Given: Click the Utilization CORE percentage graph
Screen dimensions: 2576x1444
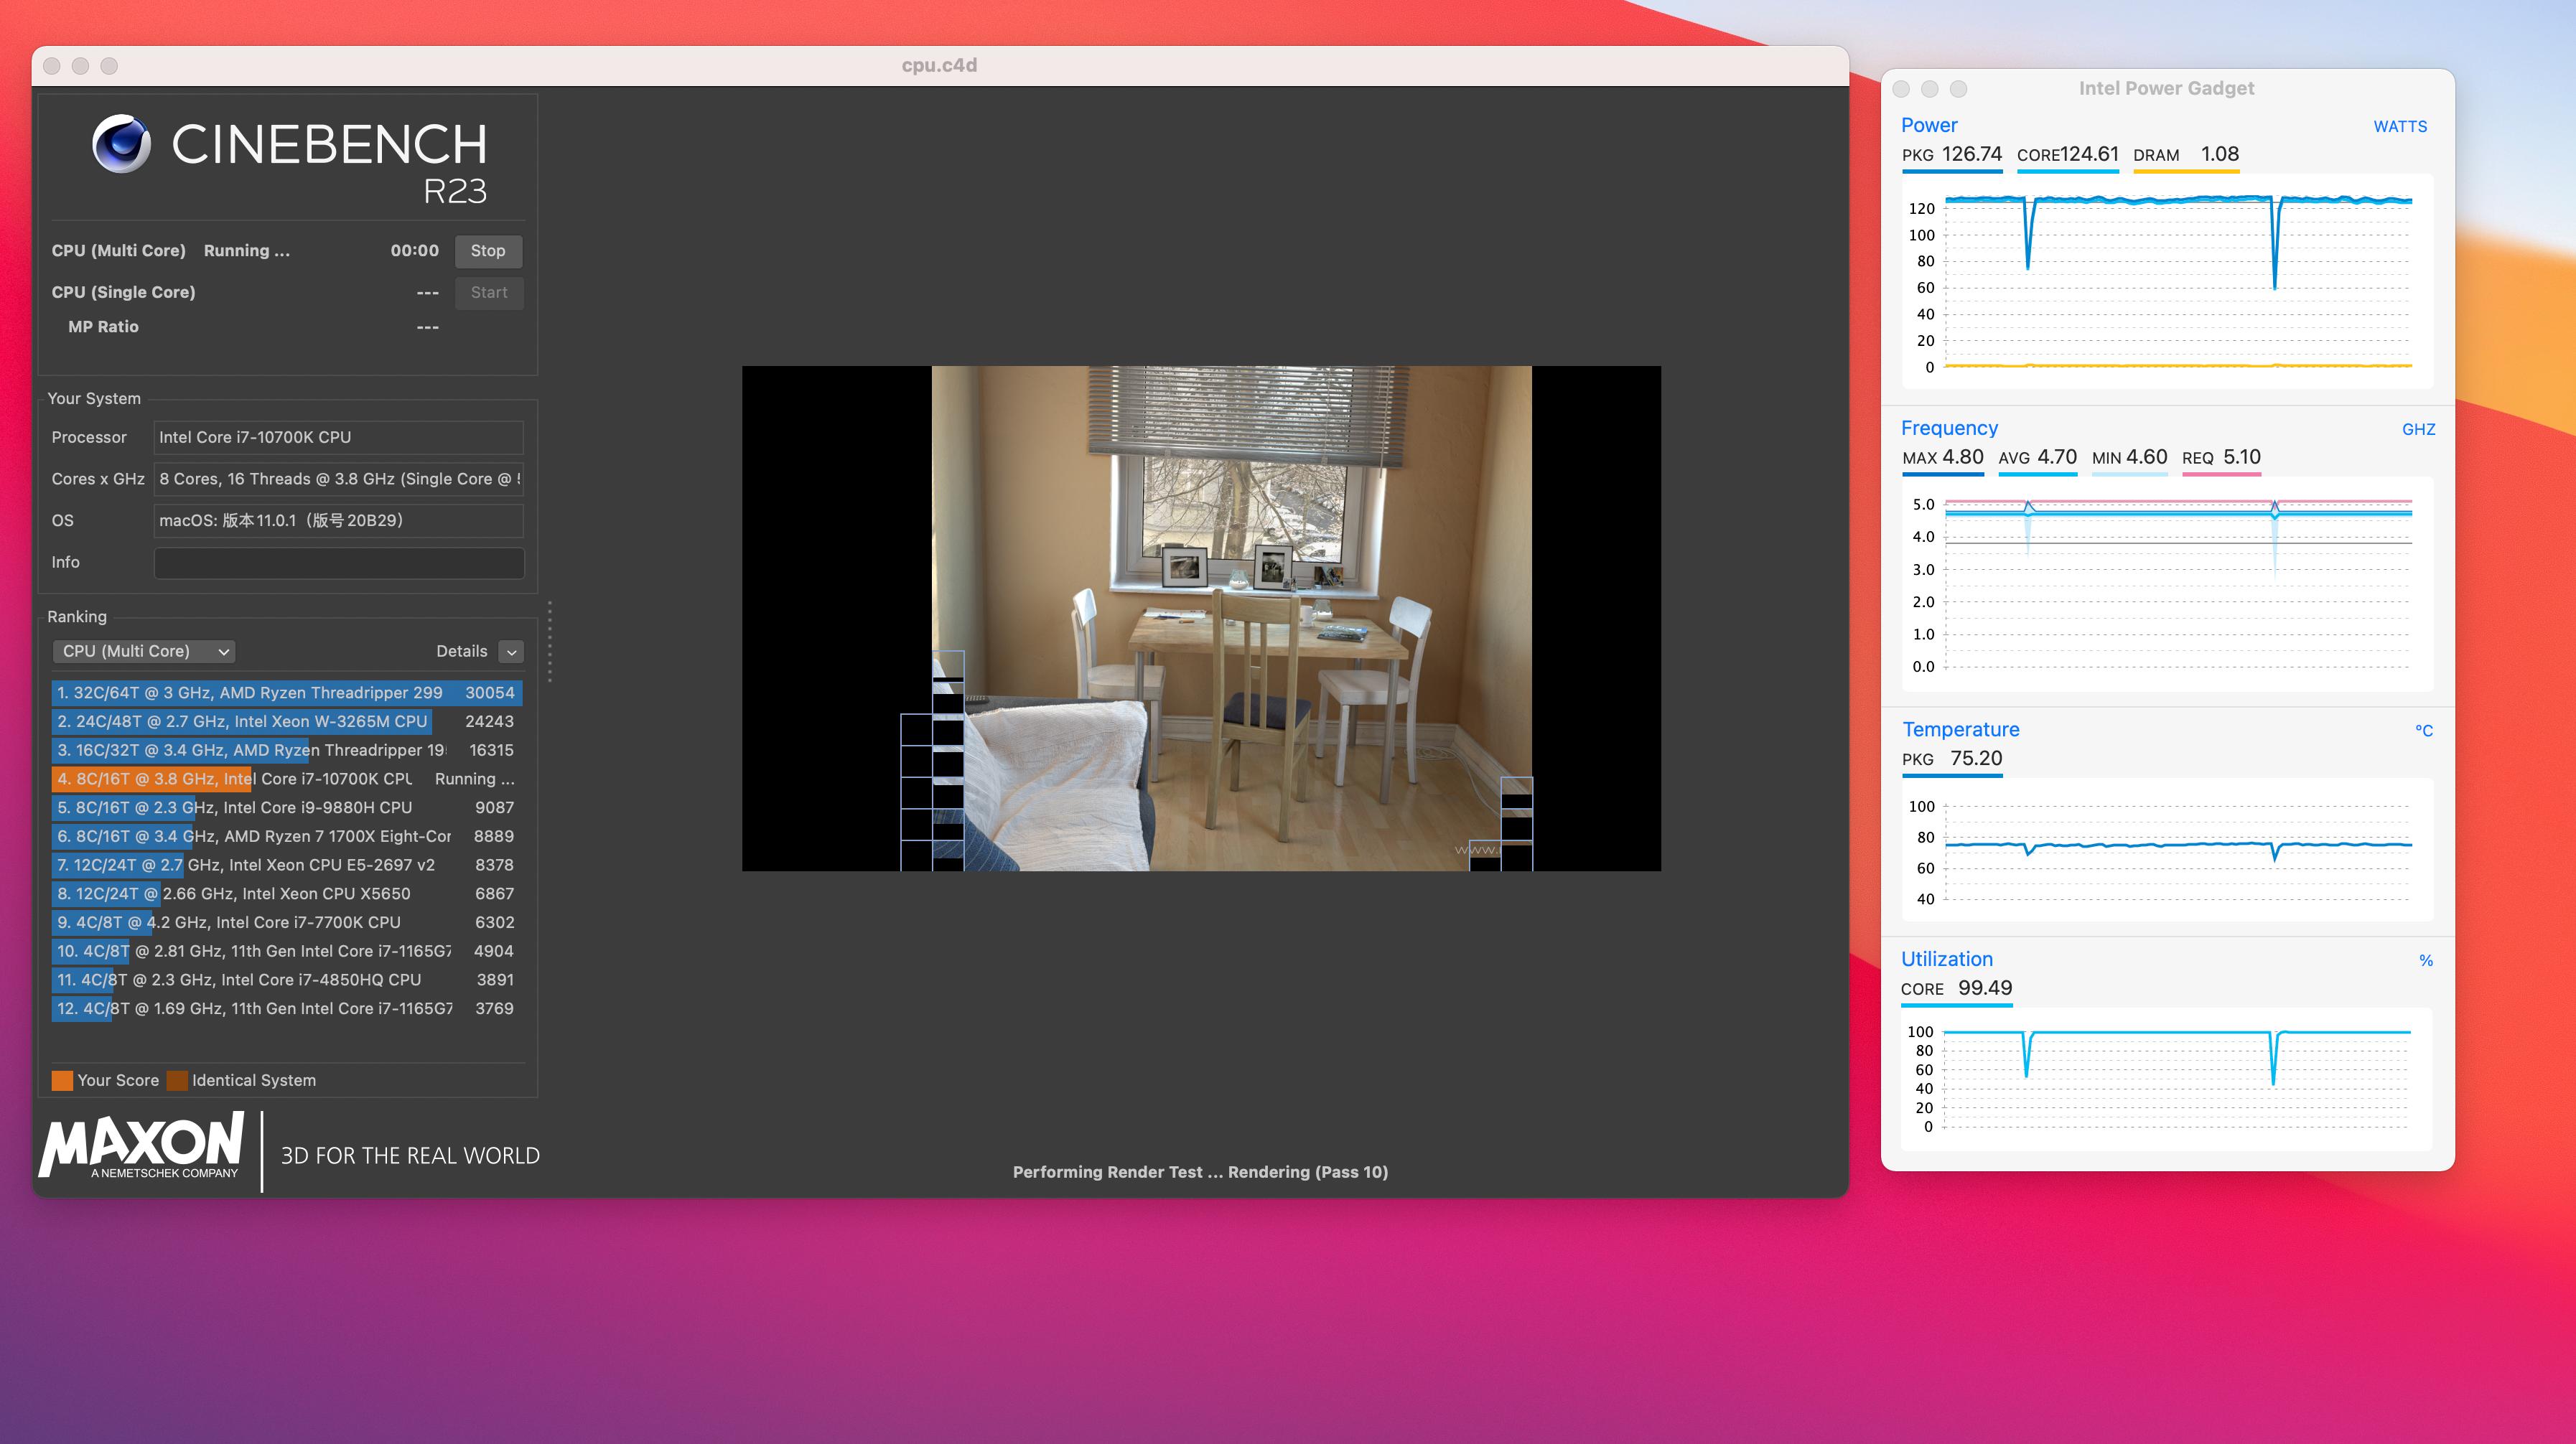Looking at the screenshot, I should point(2165,1078).
